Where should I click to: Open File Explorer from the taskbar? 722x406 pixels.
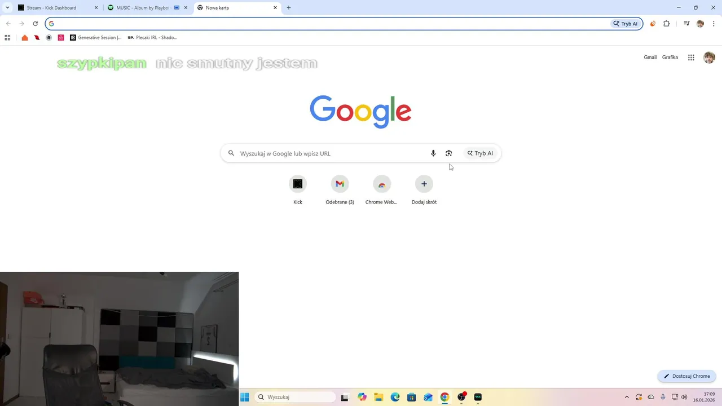[378, 397]
